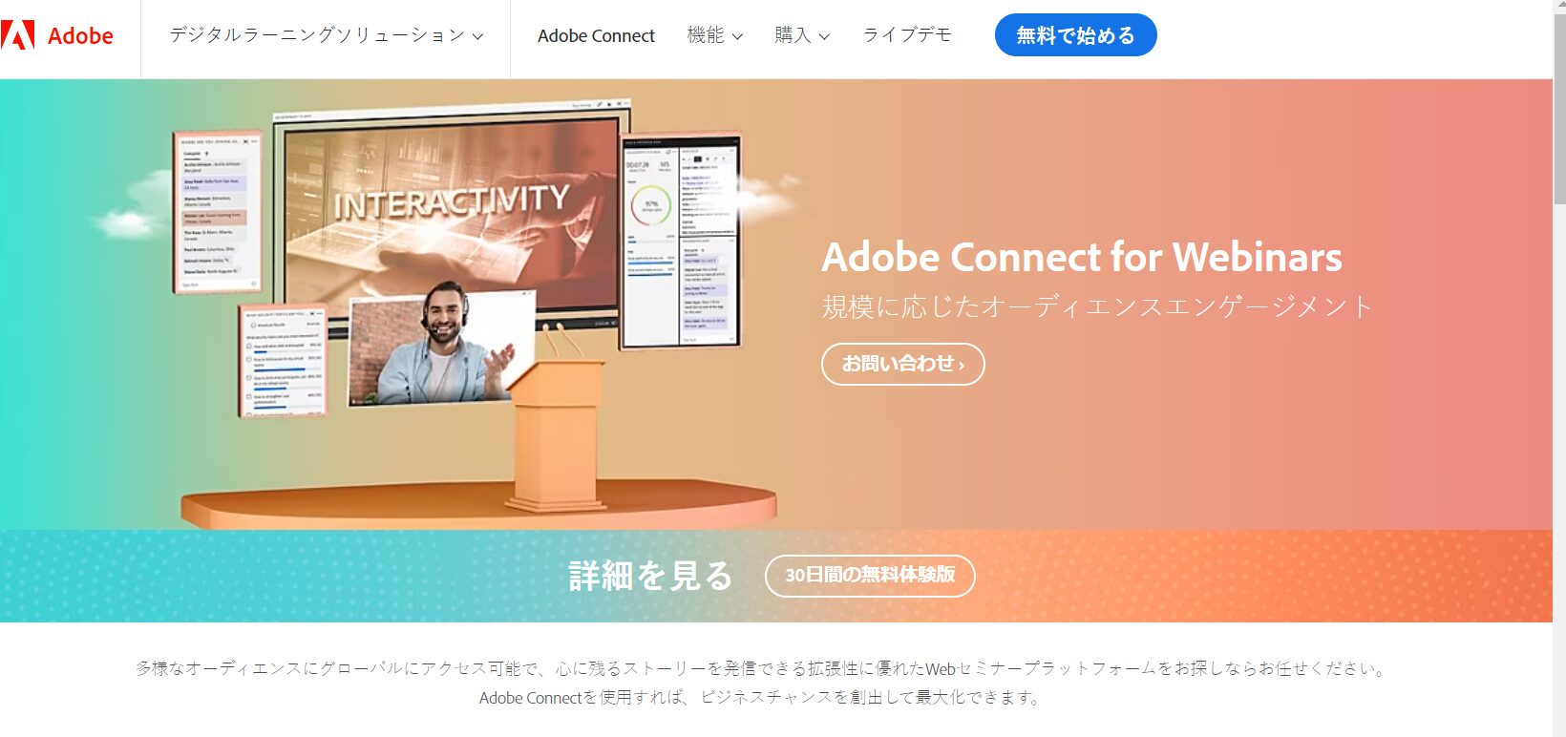Click the chat panel left of the slide
The height and width of the screenshot is (737, 1566).
[x=218, y=212]
